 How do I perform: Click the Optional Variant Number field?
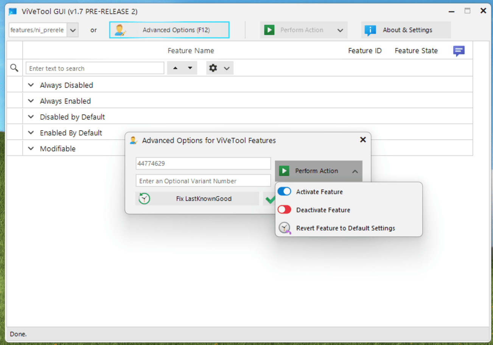click(x=203, y=180)
